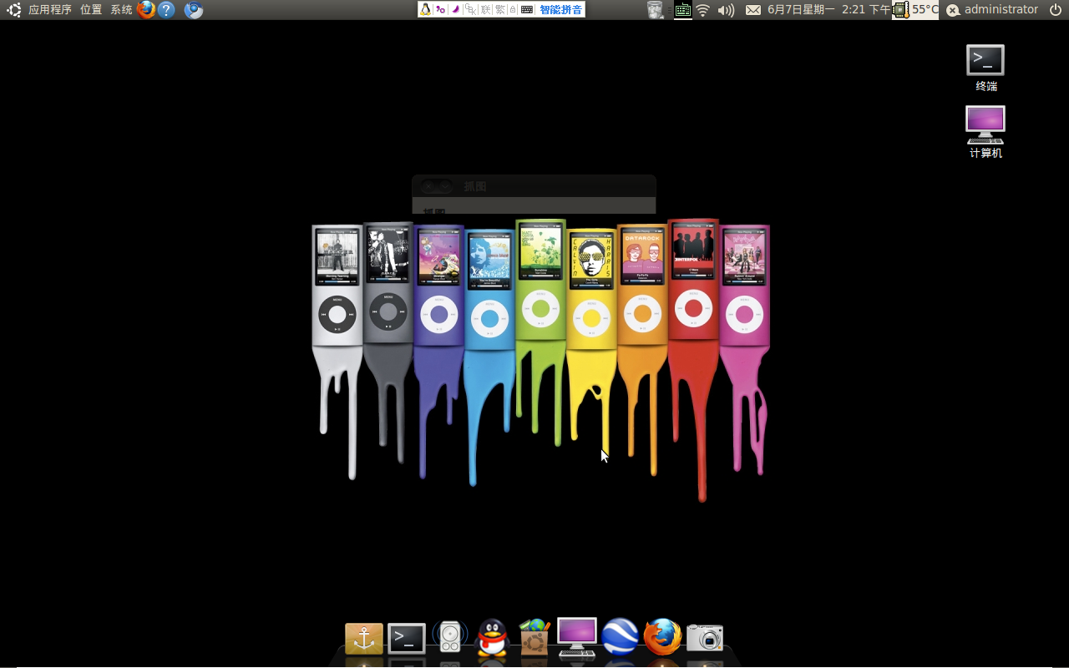Click the green keyboard tray icon
The image size is (1069, 668).
pos(683,10)
